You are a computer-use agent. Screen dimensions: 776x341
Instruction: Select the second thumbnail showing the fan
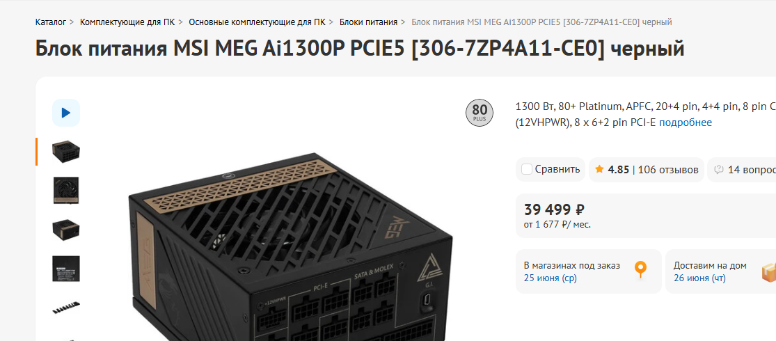[x=66, y=191]
